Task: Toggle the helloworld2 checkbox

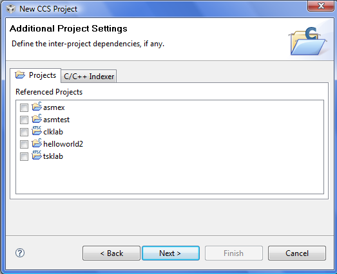Action: coord(24,144)
